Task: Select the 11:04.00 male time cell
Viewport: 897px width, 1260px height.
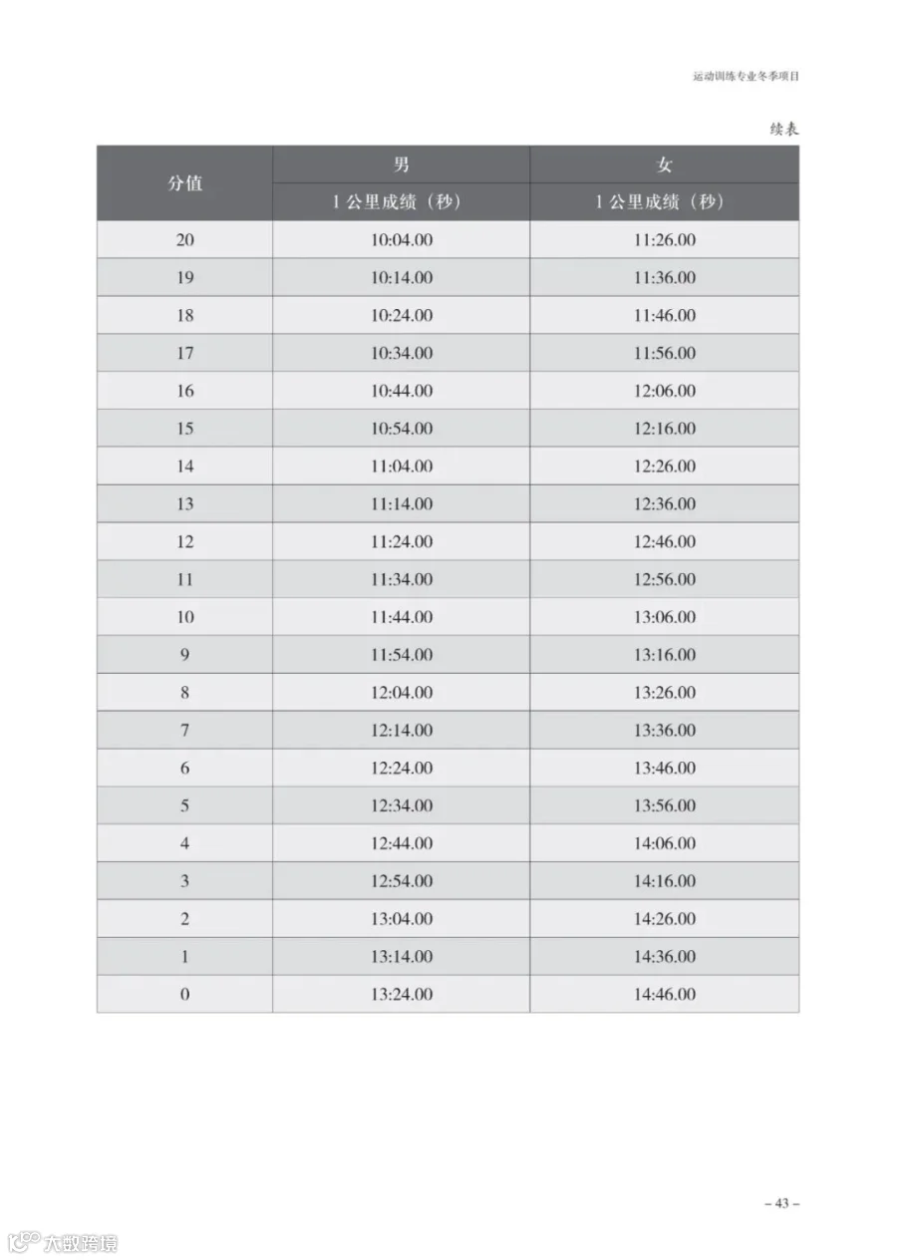Action: (x=401, y=466)
